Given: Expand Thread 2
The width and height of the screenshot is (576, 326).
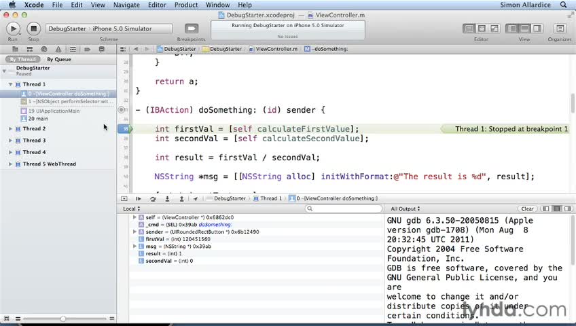Looking at the screenshot, I should [x=10, y=129].
